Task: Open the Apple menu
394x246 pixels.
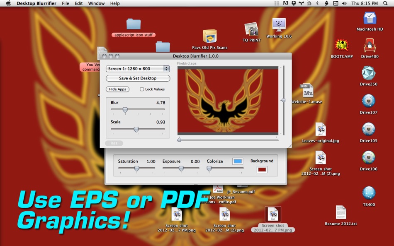Action: (8, 3)
